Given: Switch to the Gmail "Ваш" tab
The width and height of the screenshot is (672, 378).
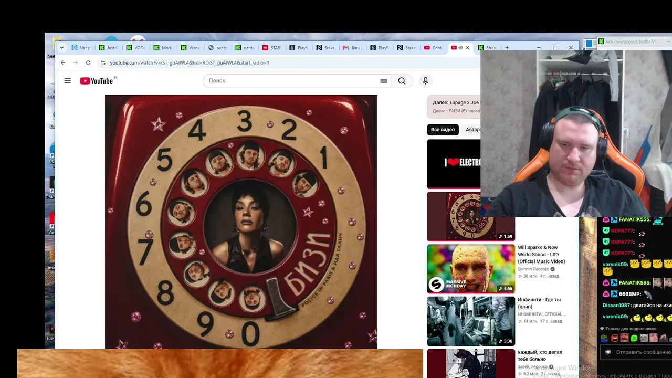Looking at the screenshot, I should 353,48.
